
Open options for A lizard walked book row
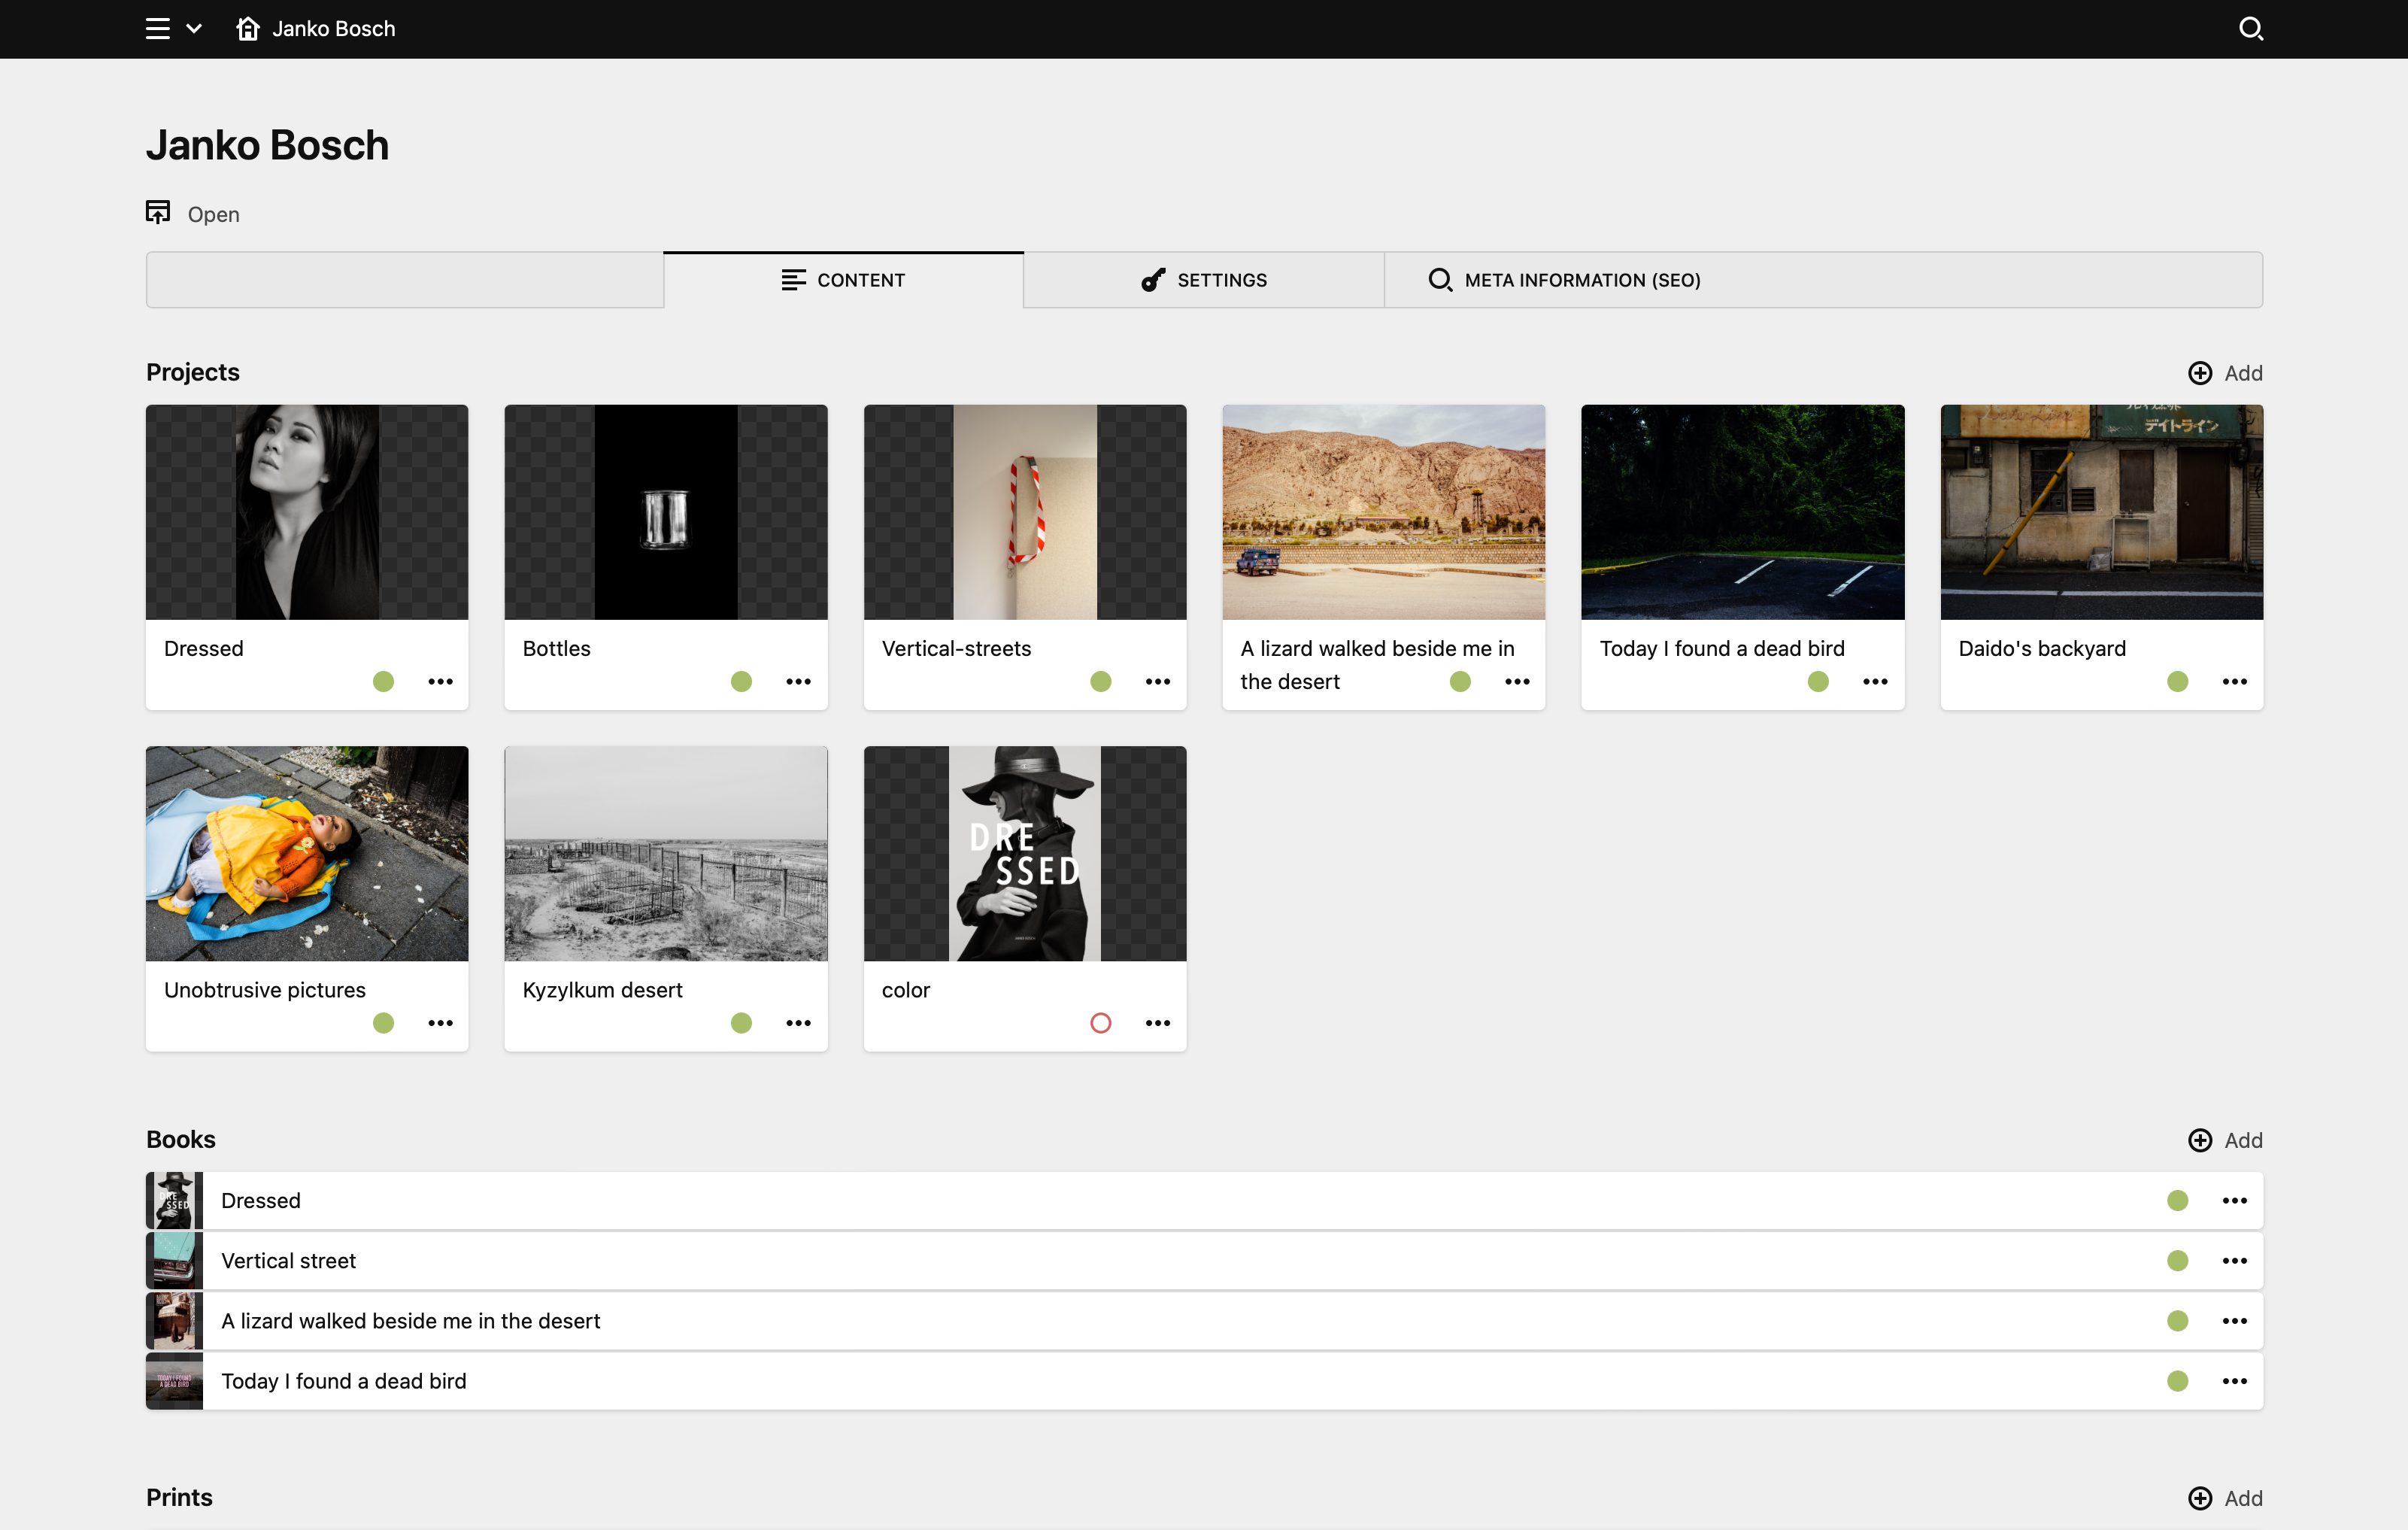coord(2235,1321)
